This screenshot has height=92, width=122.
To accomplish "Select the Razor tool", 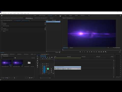I will tap(37, 60).
